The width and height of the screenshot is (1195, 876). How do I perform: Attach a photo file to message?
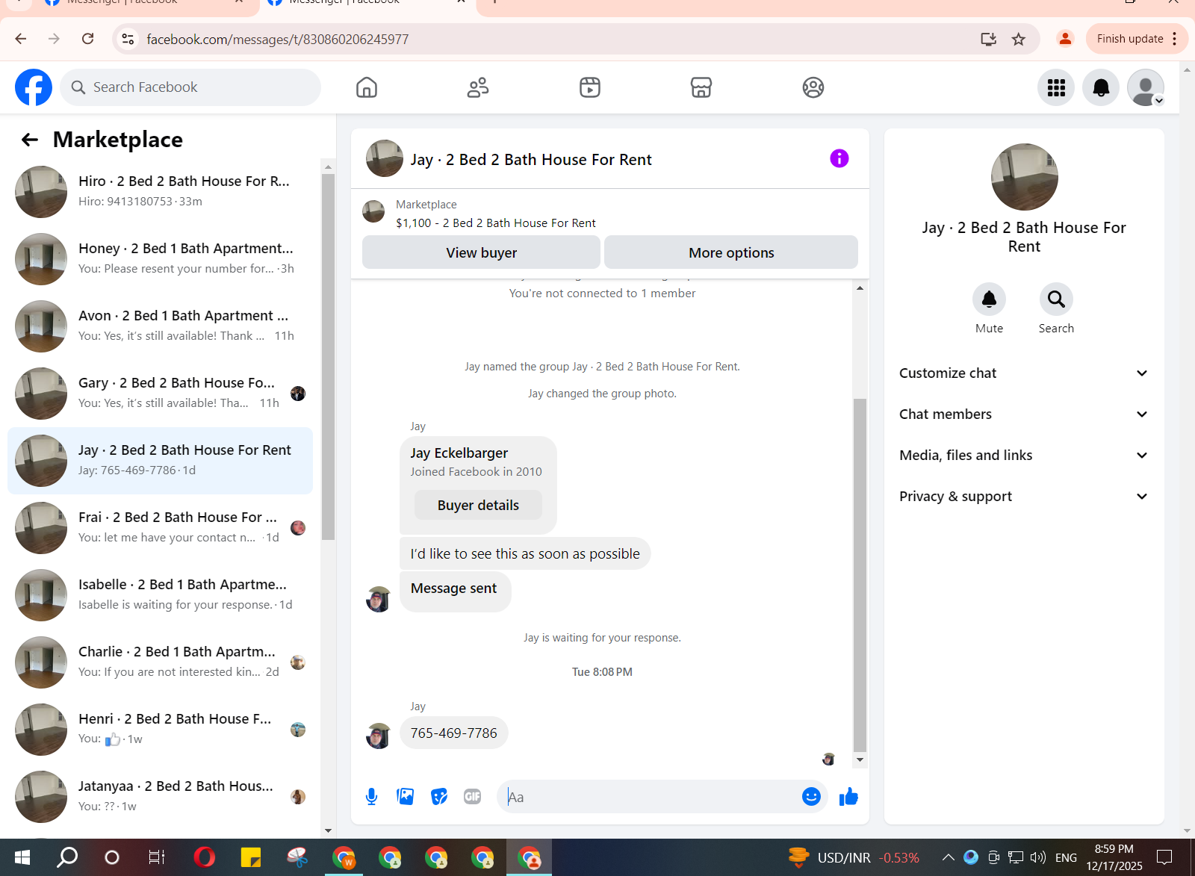pyautogui.click(x=406, y=797)
